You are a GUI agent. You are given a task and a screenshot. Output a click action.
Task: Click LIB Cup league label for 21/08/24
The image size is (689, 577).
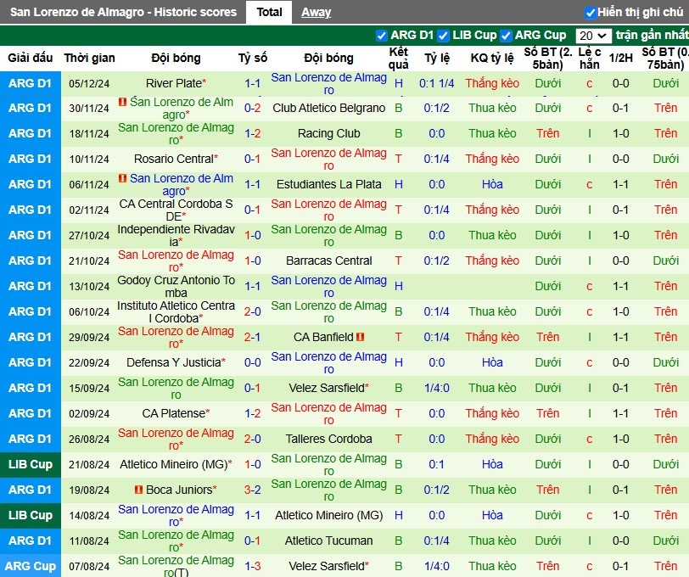[30, 464]
